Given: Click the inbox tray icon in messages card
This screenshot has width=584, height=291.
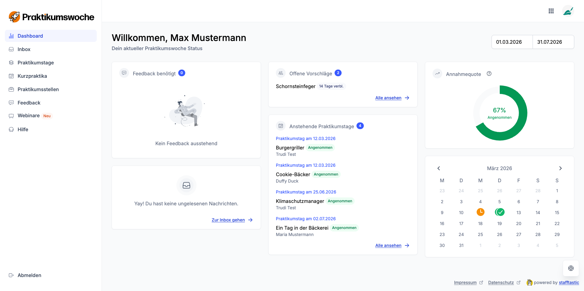Looking at the screenshot, I should 186,185.
